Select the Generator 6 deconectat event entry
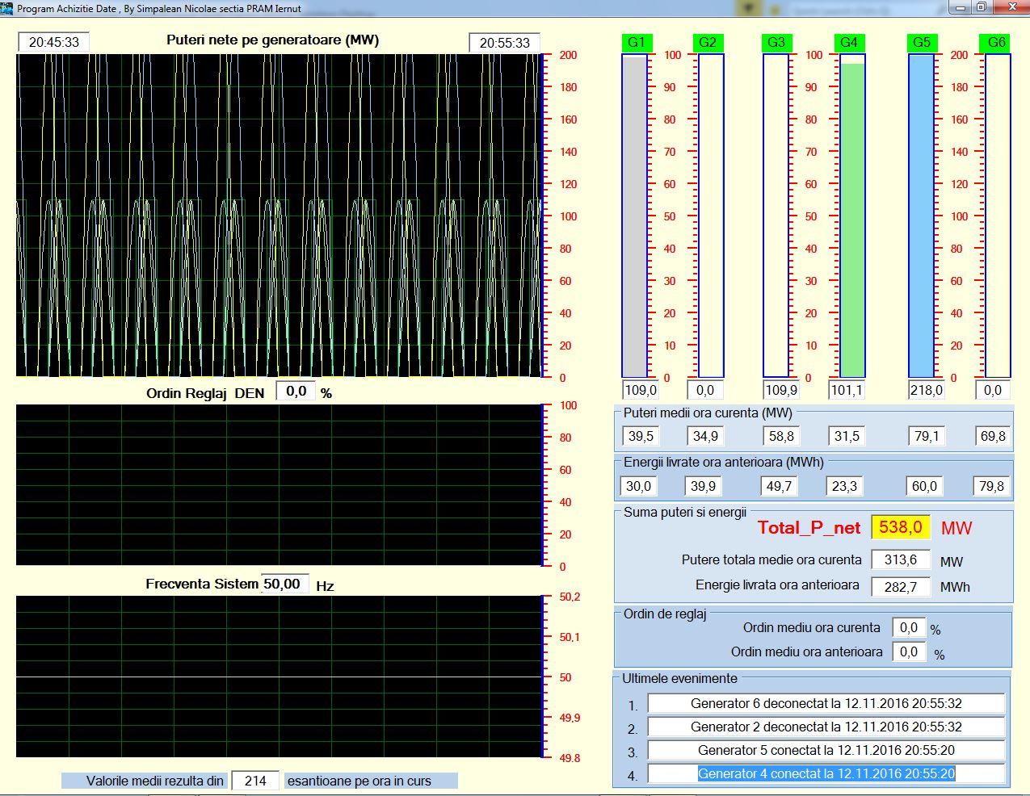1030x796 pixels. [x=826, y=704]
